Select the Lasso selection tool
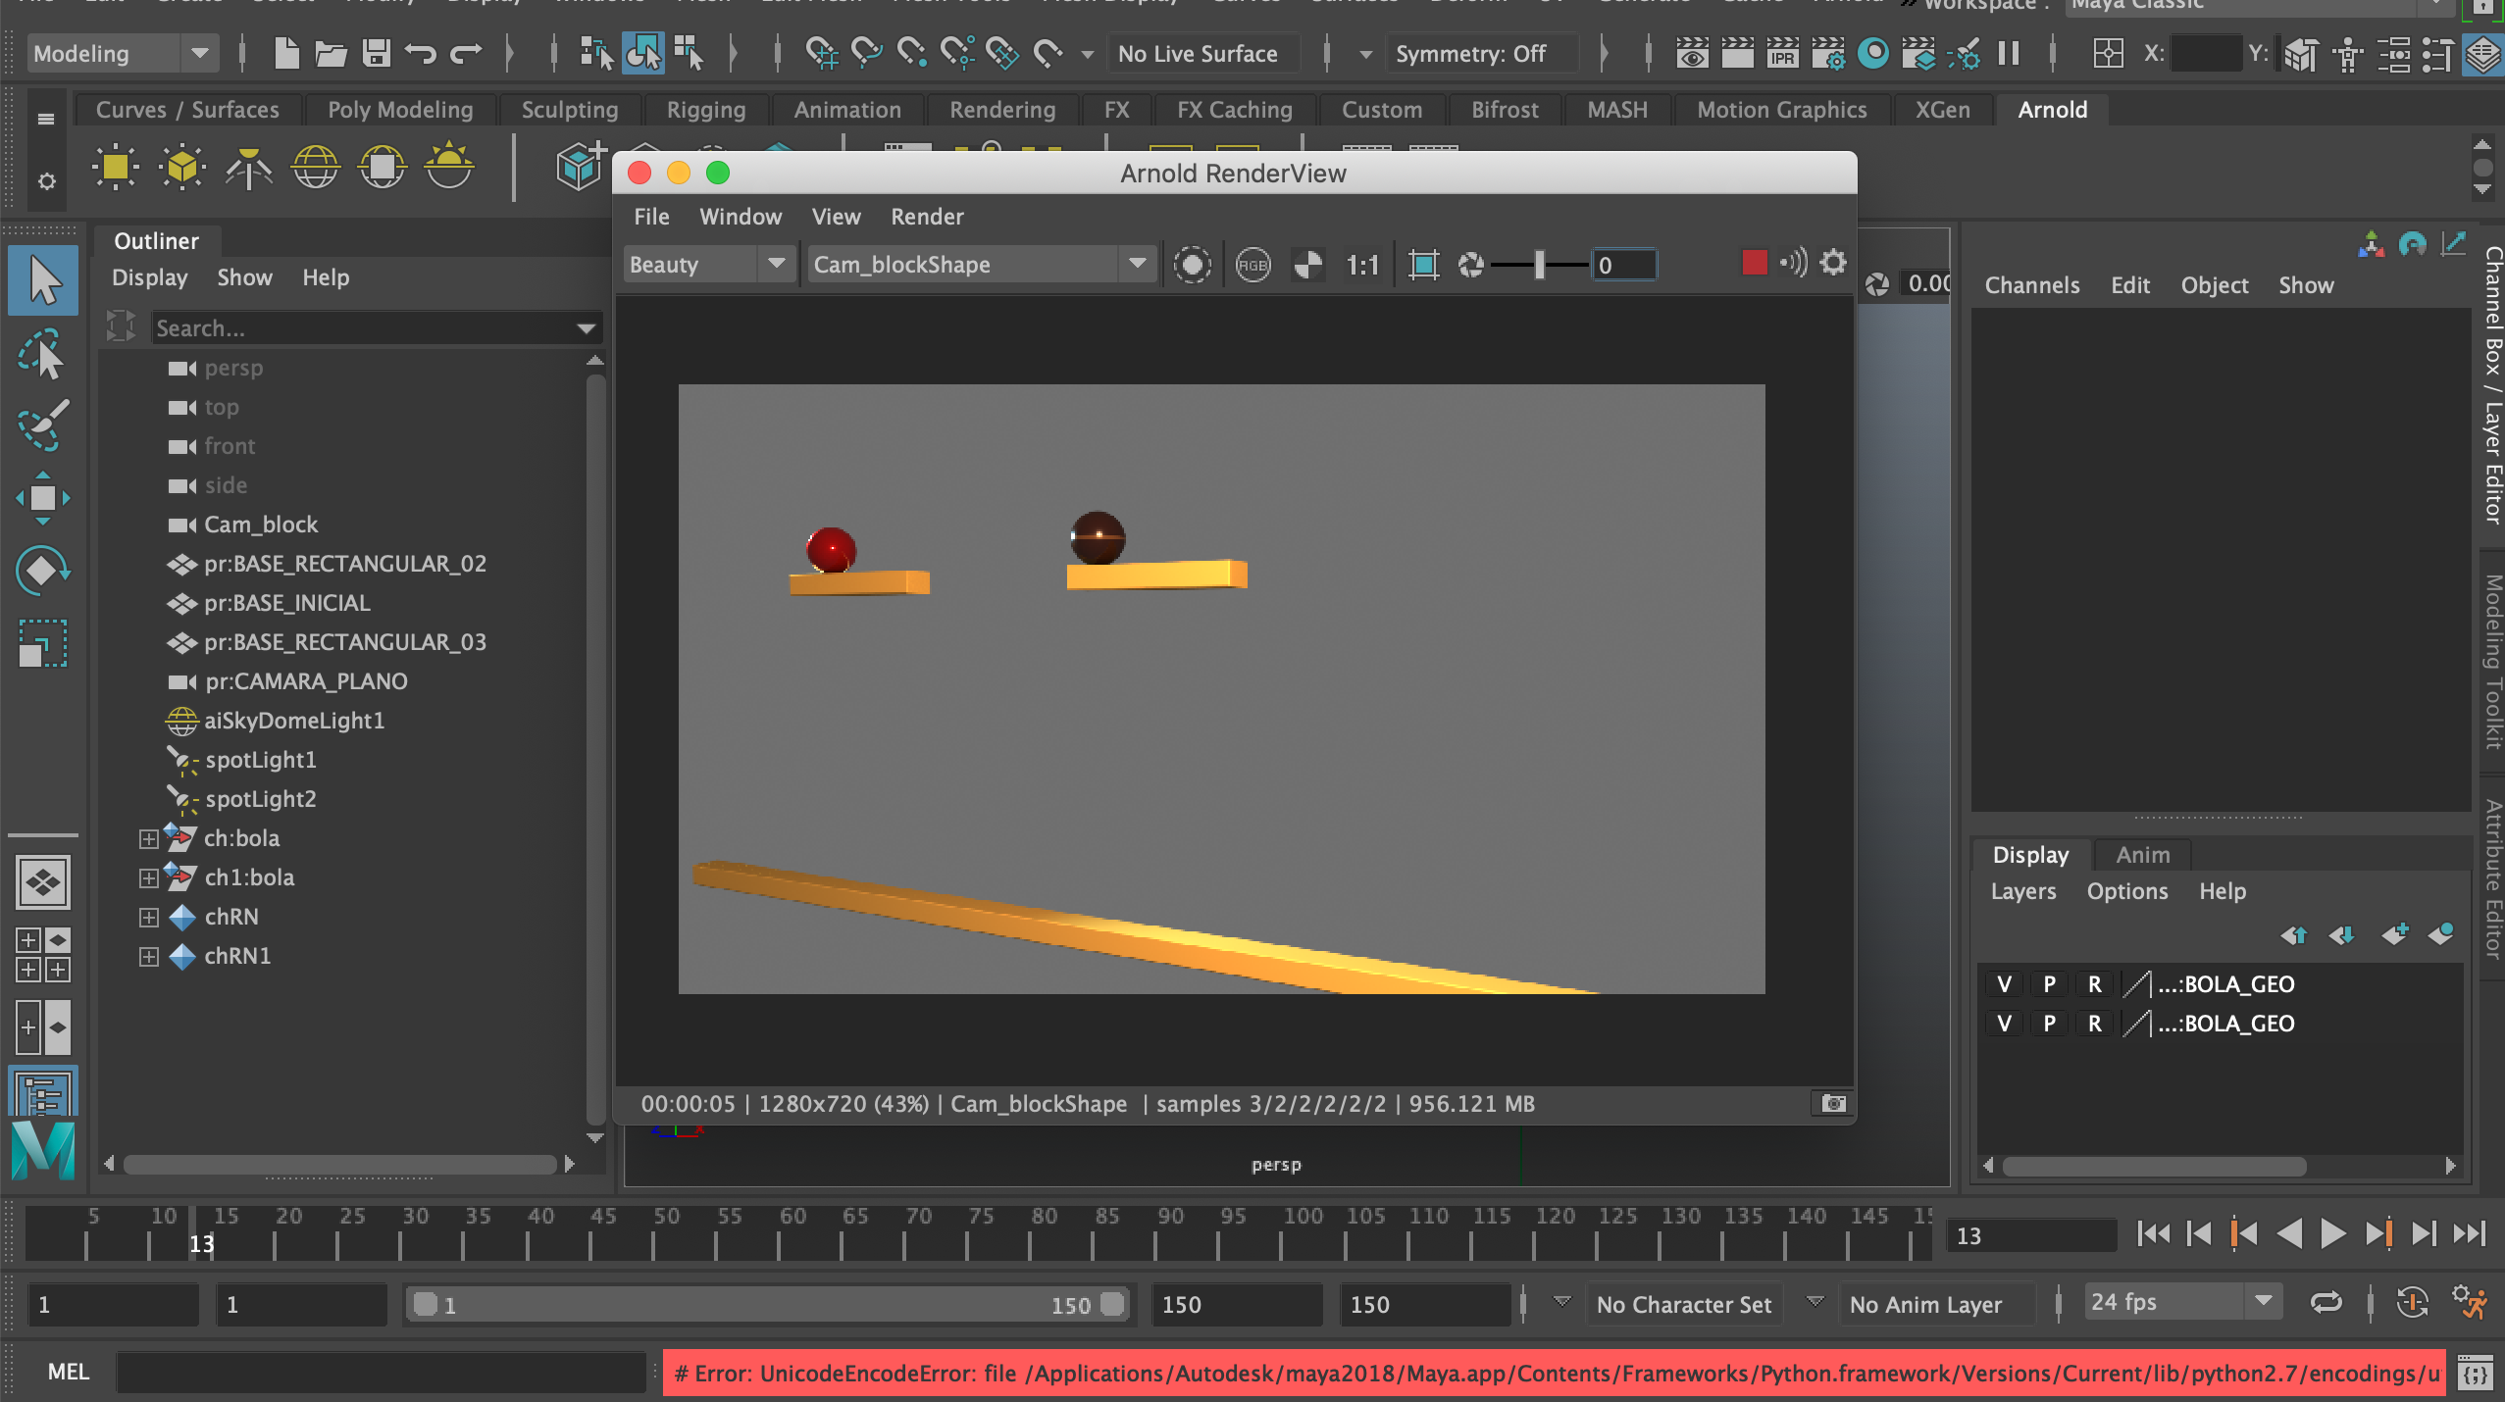The width and height of the screenshot is (2505, 1402). [x=41, y=355]
